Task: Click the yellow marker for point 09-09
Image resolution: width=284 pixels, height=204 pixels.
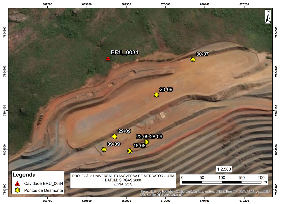Action: pyautogui.click(x=104, y=149)
